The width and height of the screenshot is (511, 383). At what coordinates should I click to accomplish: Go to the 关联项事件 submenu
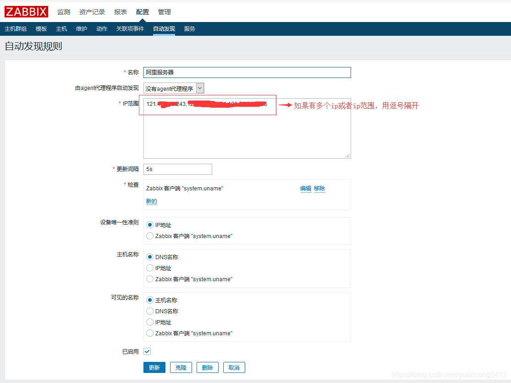pos(130,29)
